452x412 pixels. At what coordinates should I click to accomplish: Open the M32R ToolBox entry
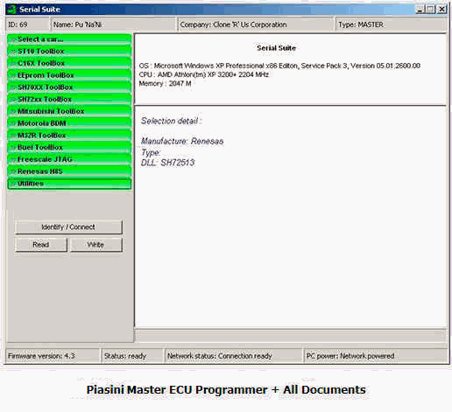(69, 136)
